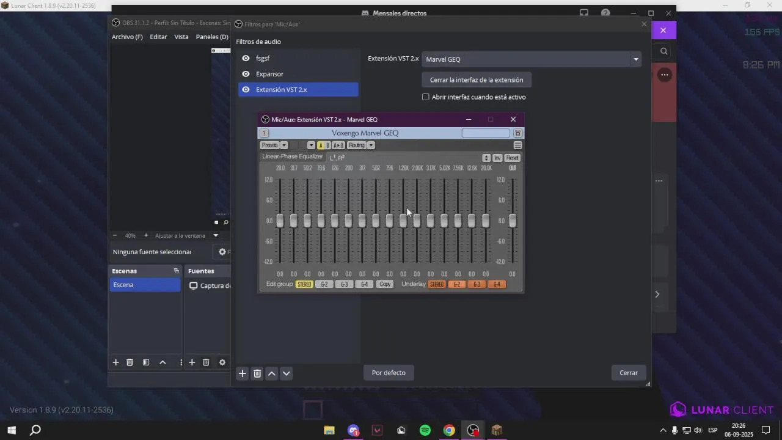The height and width of the screenshot is (440, 782).
Task: Open Paneles (D) menu in OBS
Action: [212, 37]
